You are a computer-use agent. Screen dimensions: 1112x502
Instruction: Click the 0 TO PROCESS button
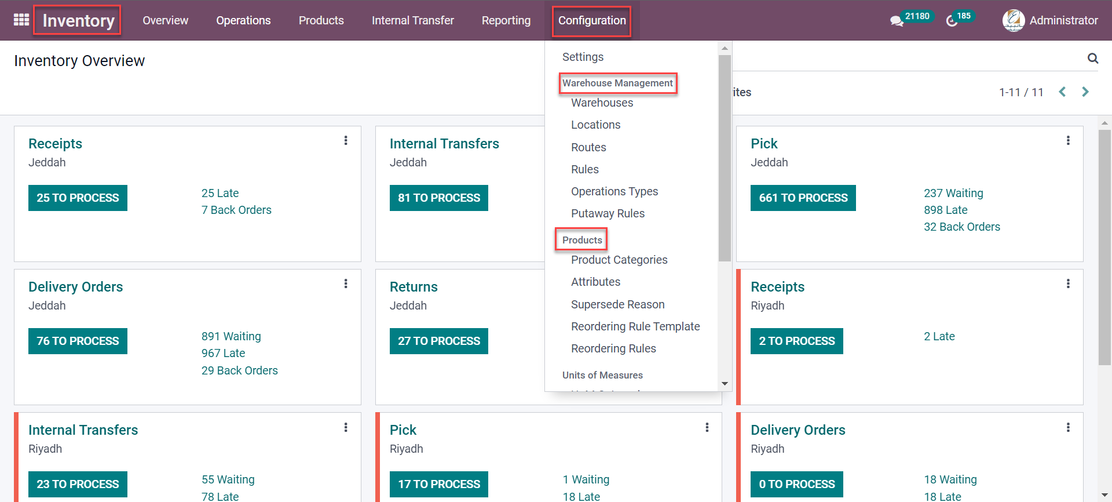pos(797,484)
